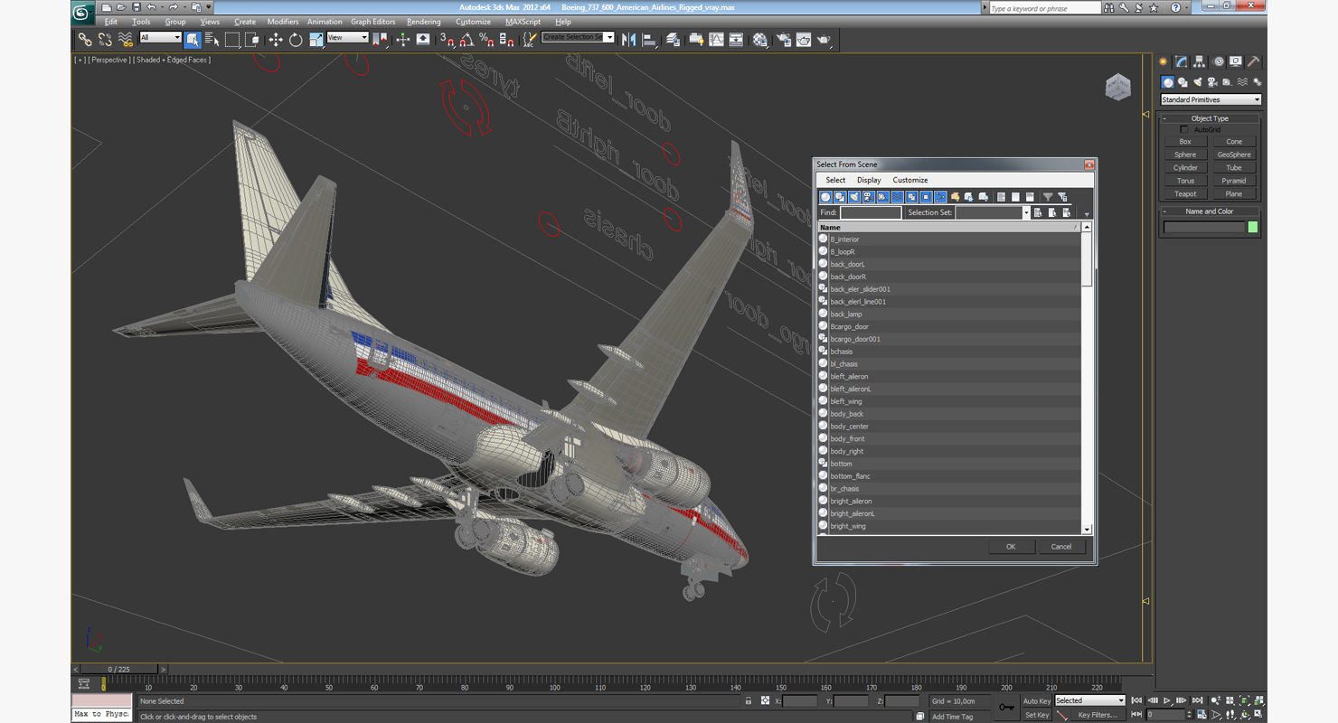The width and height of the screenshot is (1338, 723).
Task: Click OK in Select From Scene
Action: click(x=1011, y=546)
